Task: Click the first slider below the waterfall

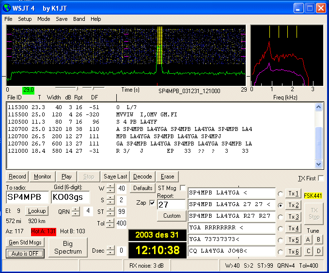Action: tap(67, 88)
